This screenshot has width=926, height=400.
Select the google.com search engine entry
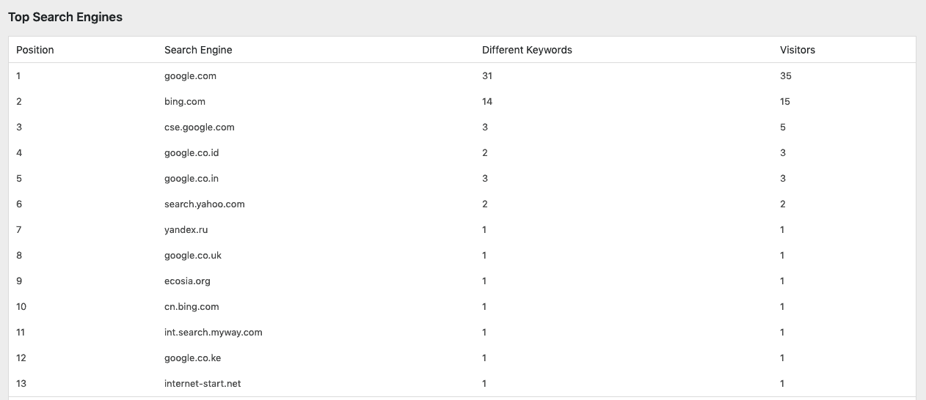[x=190, y=76]
